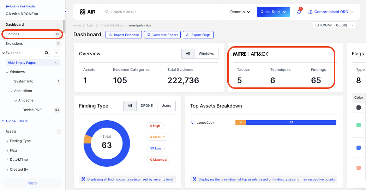Click the AIR logo in header
The width and height of the screenshot is (366, 190).
(x=88, y=12)
